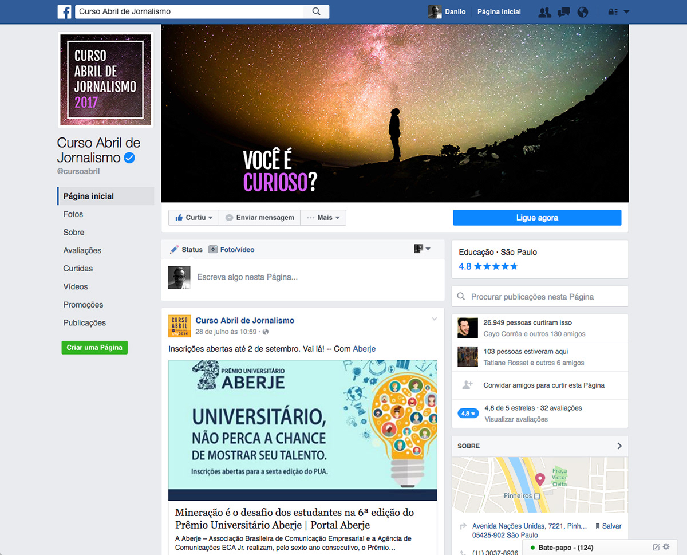Click the Curso Abril post author thumbnail
Viewport: 687px width, 555px height.
coord(179,326)
